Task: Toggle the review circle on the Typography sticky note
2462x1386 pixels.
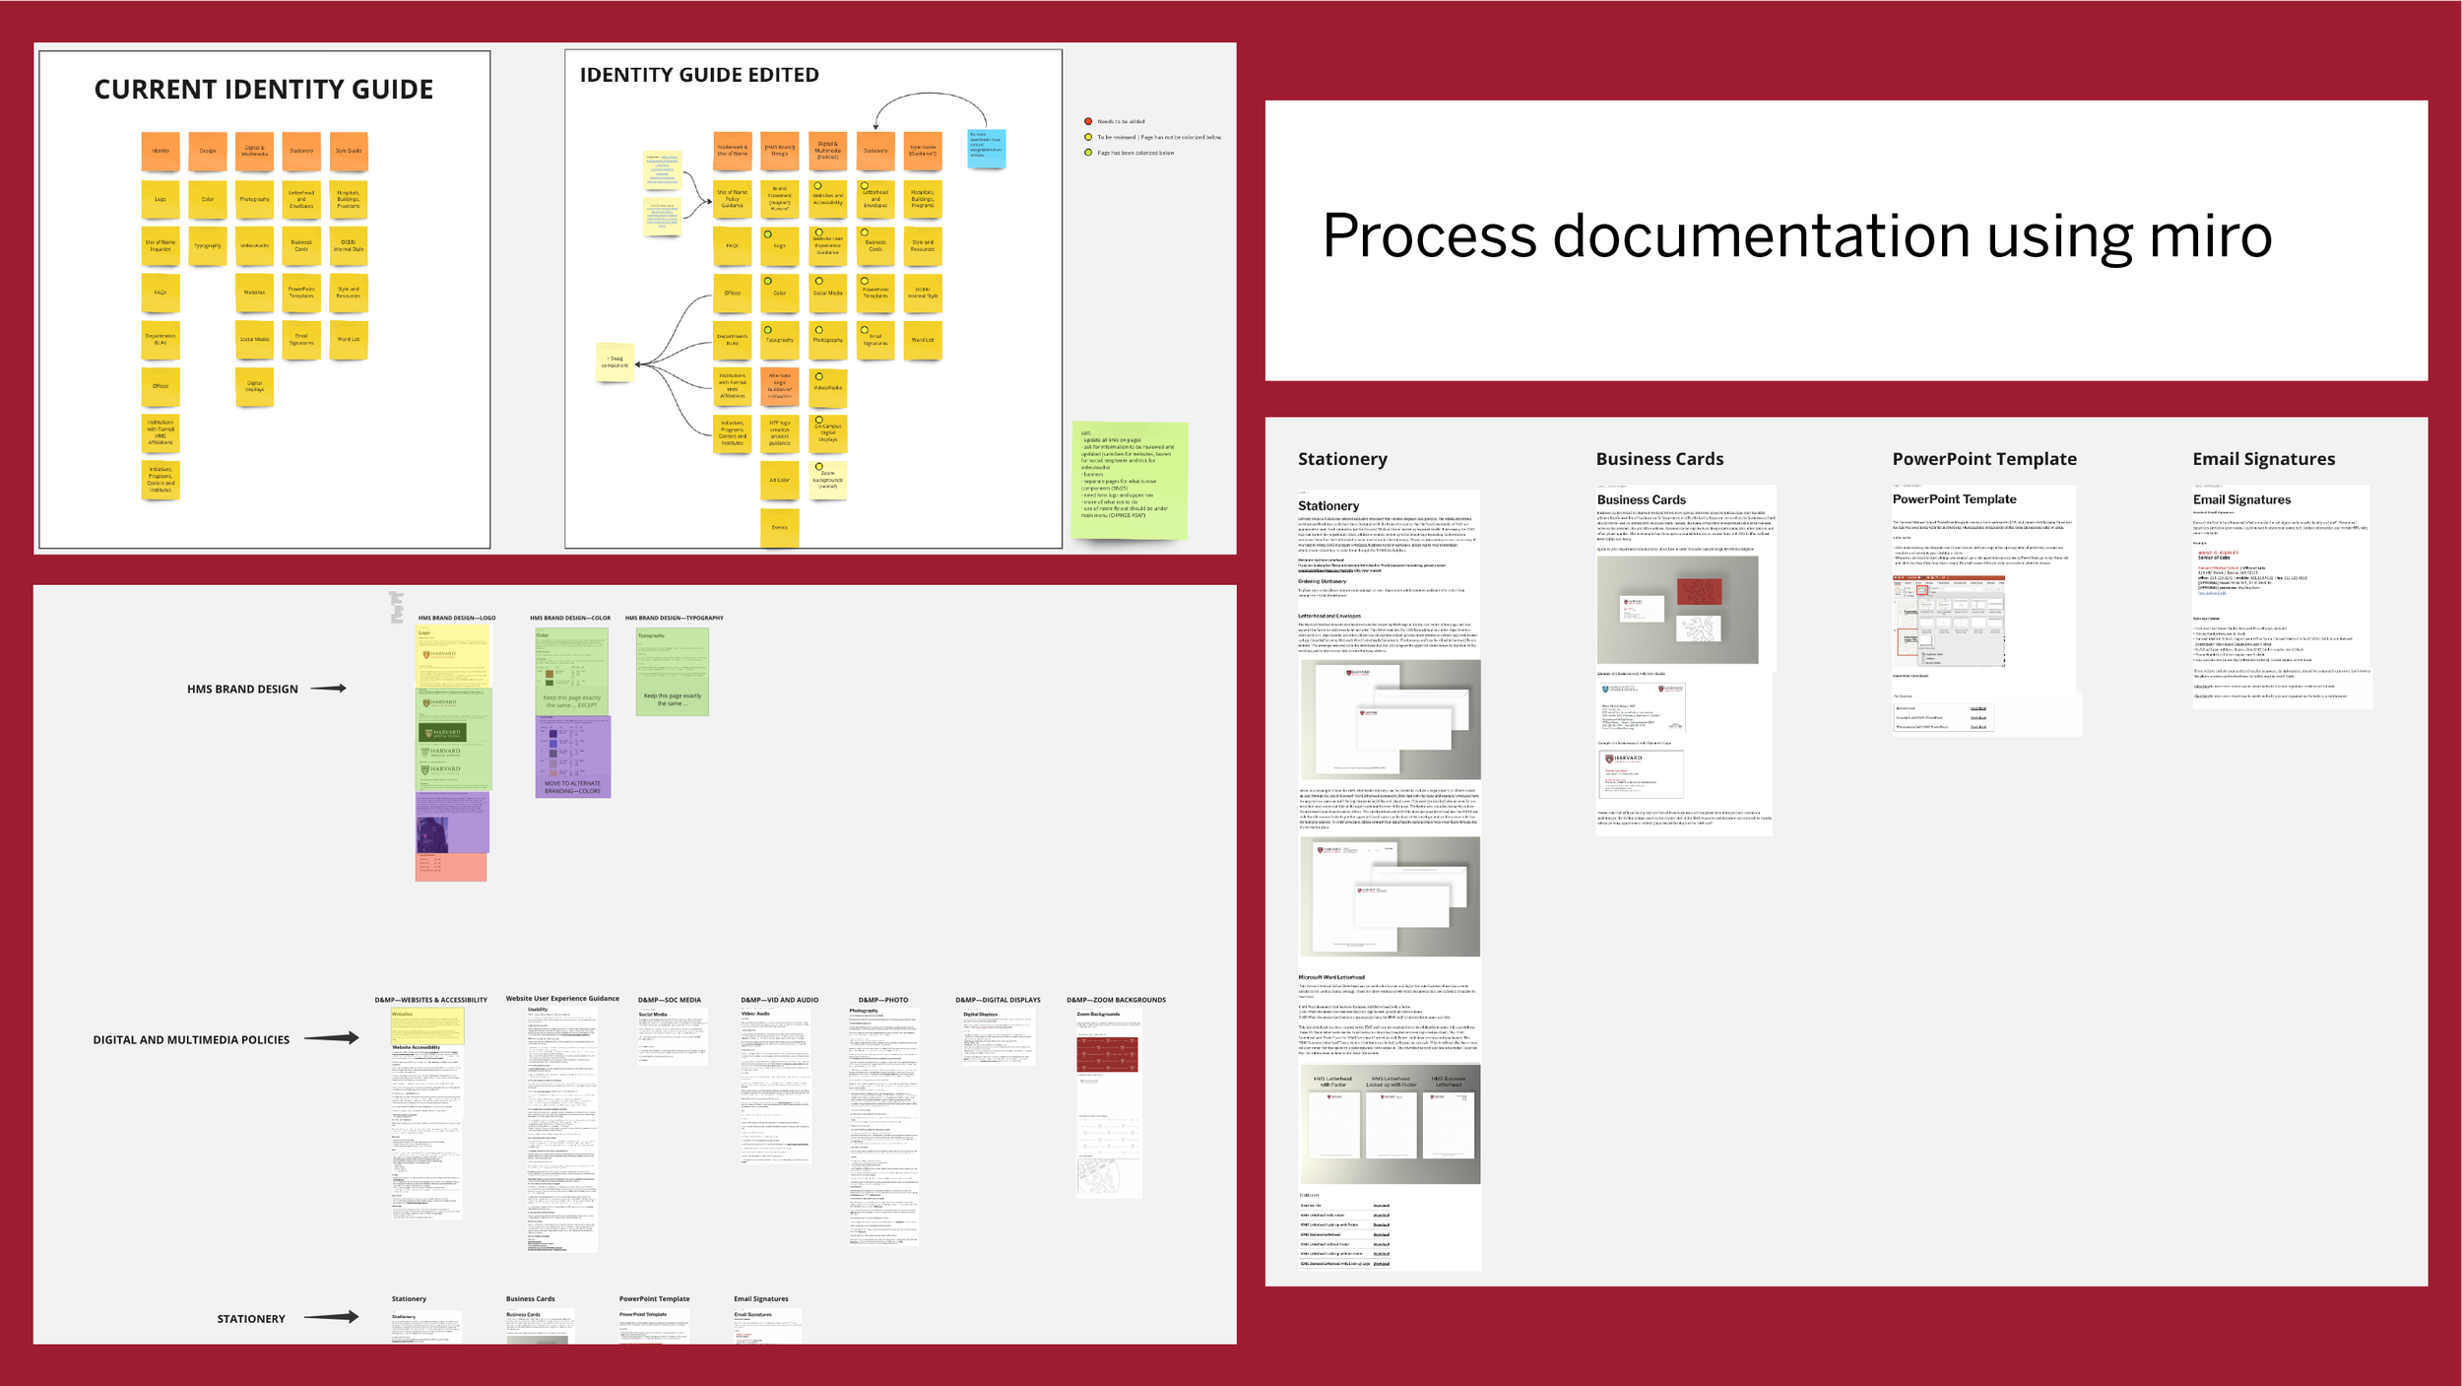Action: pyautogui.click(x=767, y=331)
